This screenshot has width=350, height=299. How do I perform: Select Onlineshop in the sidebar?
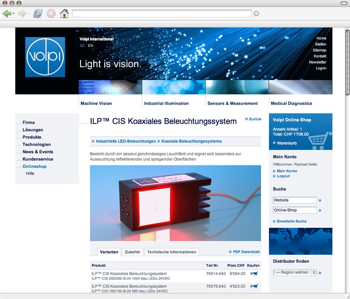point(34,166)
